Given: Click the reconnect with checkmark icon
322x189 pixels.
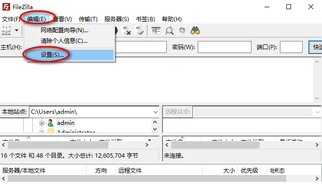Looking at the screenshot, I should coord(139,30).
